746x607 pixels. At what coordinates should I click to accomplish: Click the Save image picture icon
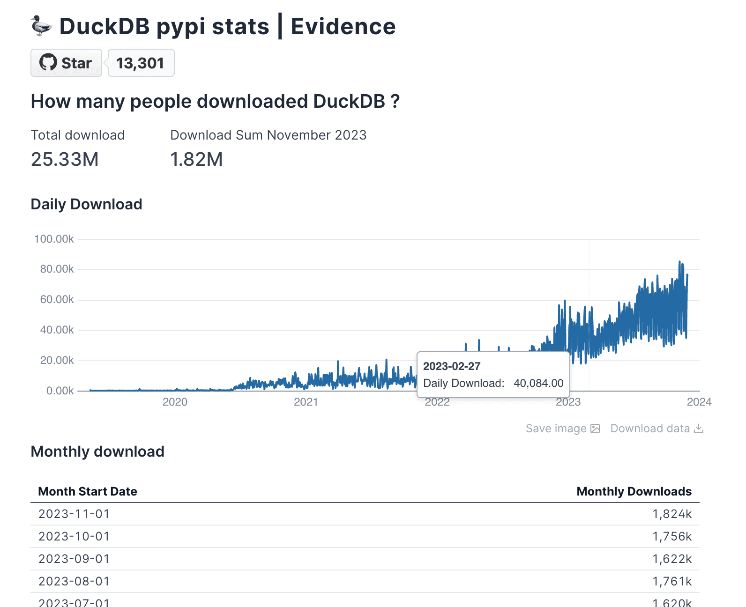(595, 429)
